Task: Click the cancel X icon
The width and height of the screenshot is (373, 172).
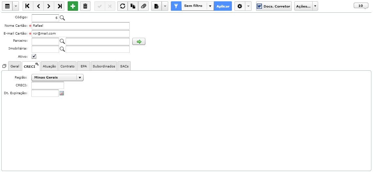Action: coord(110,7)
